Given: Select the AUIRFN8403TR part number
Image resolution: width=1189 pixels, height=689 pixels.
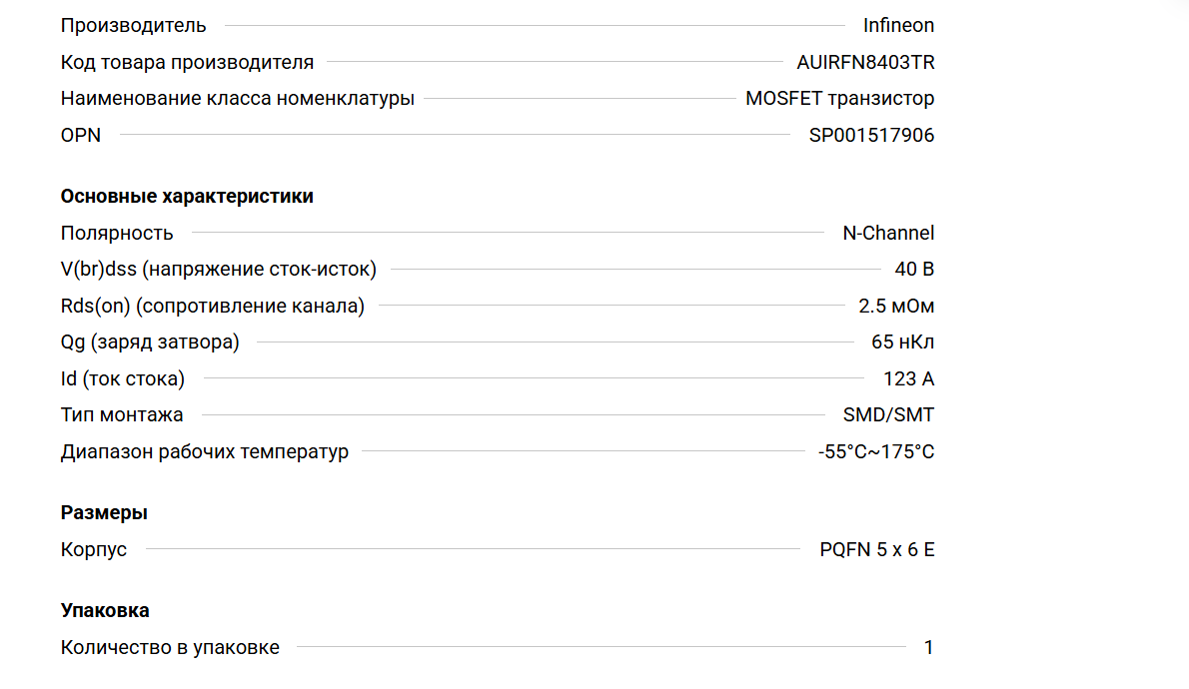Looking at the screenshot, I should [x=865, y=62].
